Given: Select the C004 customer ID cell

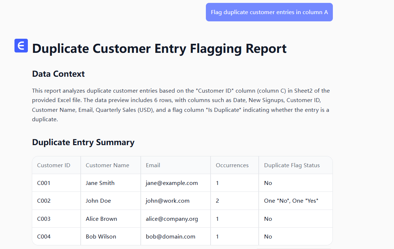Looking at the screenshot, I should click(x=44, y=237).
